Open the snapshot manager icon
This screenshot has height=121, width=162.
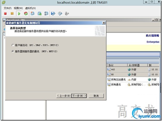coord(46,14)
